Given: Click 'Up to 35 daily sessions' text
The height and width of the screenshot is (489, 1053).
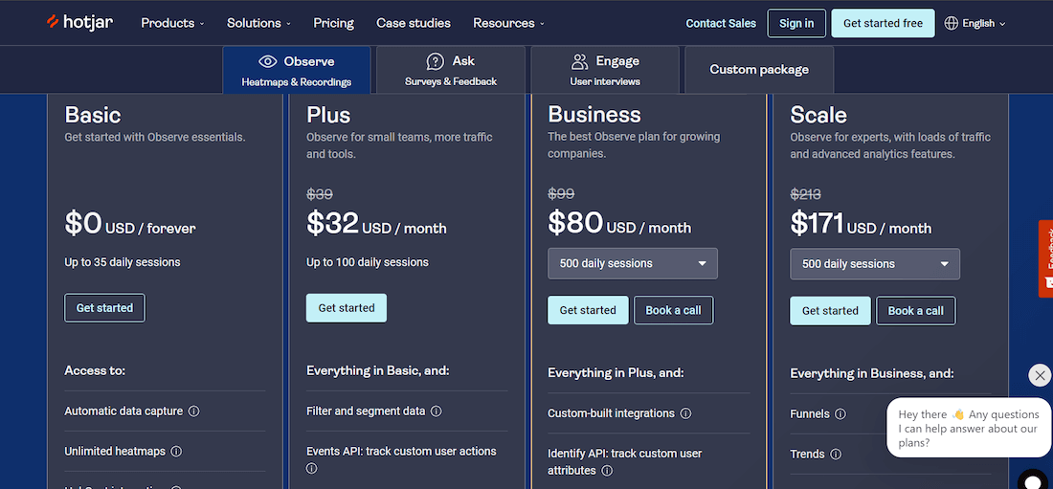Looking at the screenshot, I should 123,262.
